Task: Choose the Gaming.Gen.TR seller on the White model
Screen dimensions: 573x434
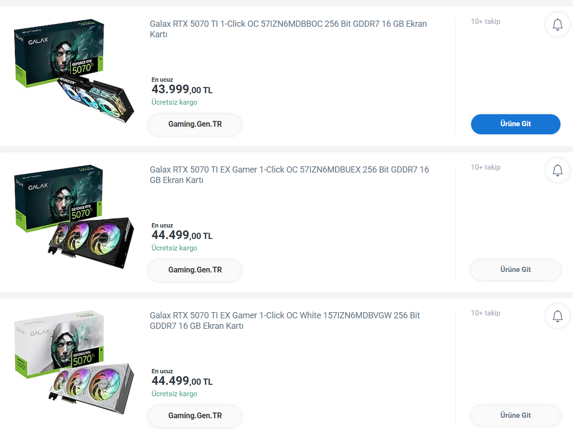Action: click(195, 416)
